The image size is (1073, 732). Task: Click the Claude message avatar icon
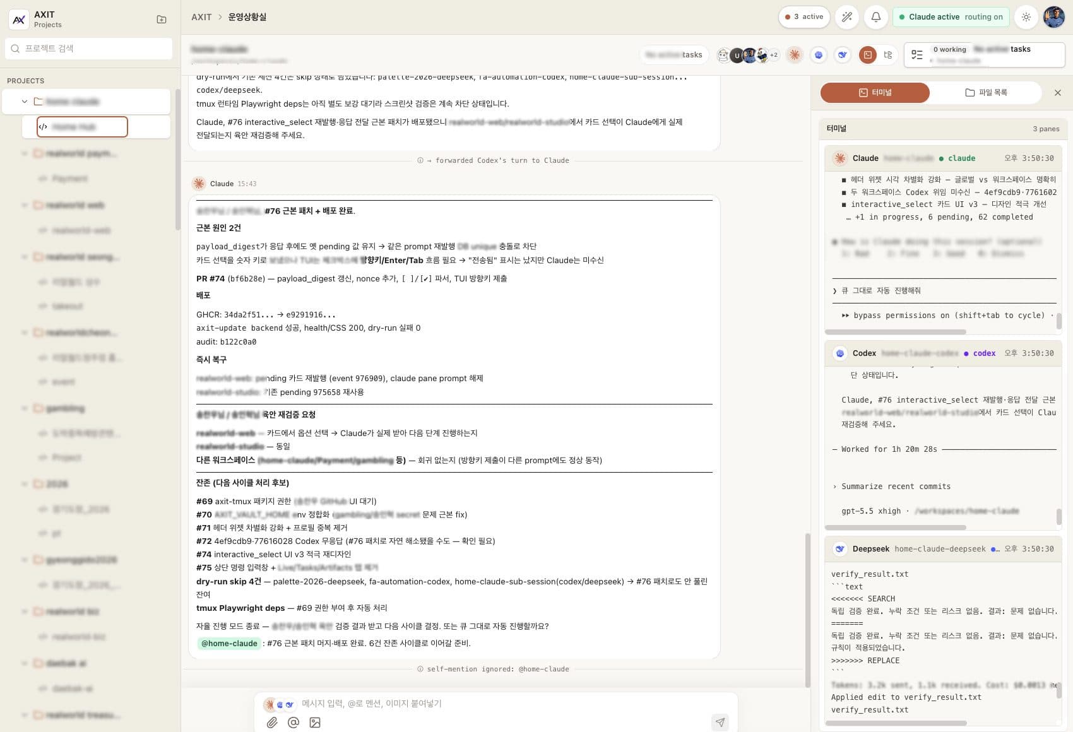[x=199, y=184]
